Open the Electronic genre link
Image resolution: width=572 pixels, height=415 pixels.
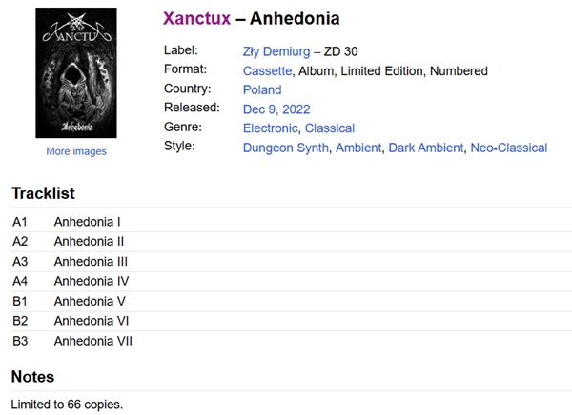coord(270,128)
